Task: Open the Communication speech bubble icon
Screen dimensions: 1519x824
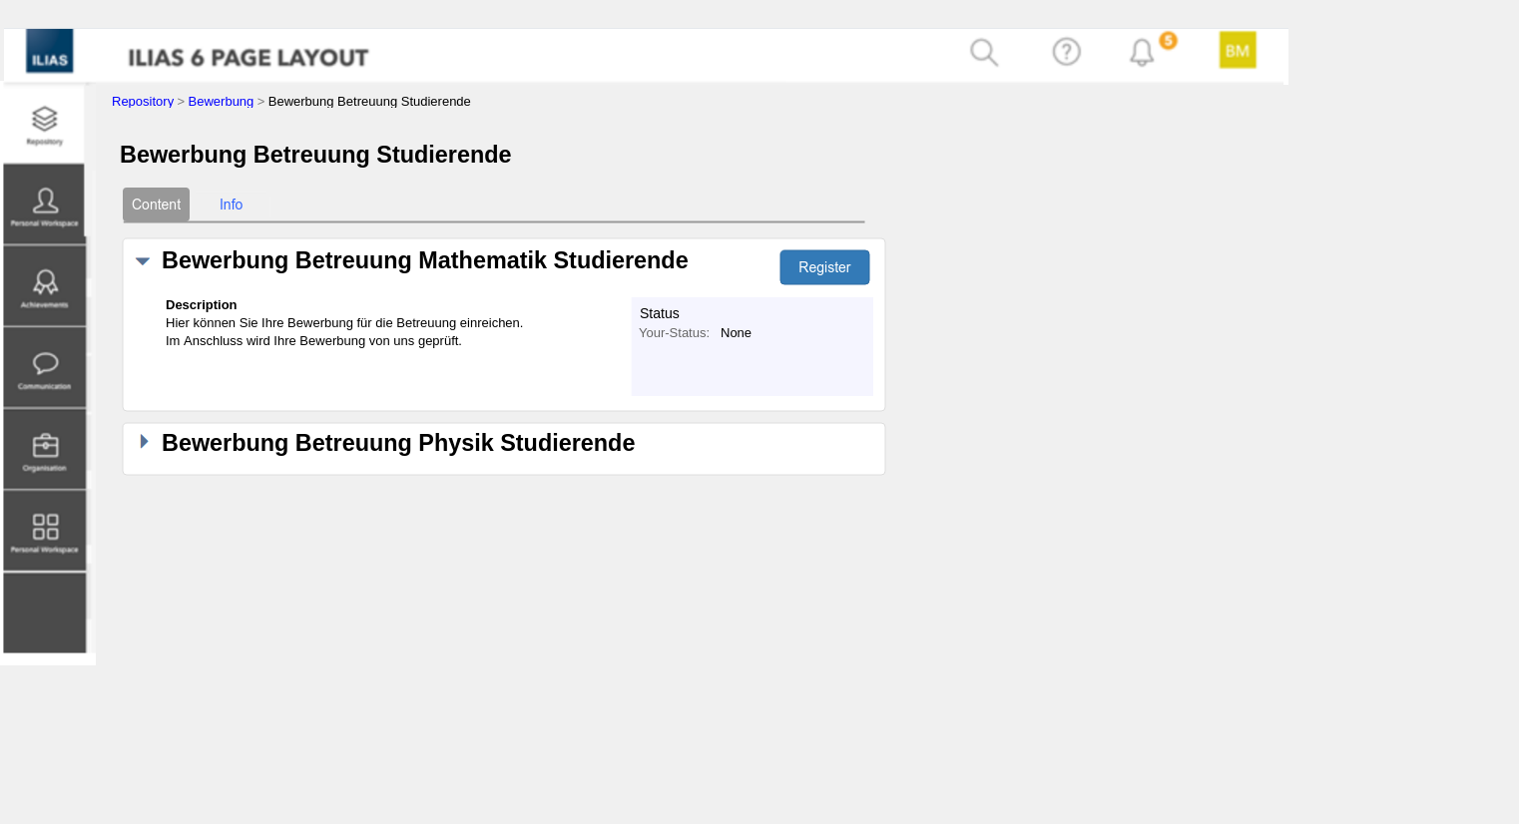Action: click(45, 368)
